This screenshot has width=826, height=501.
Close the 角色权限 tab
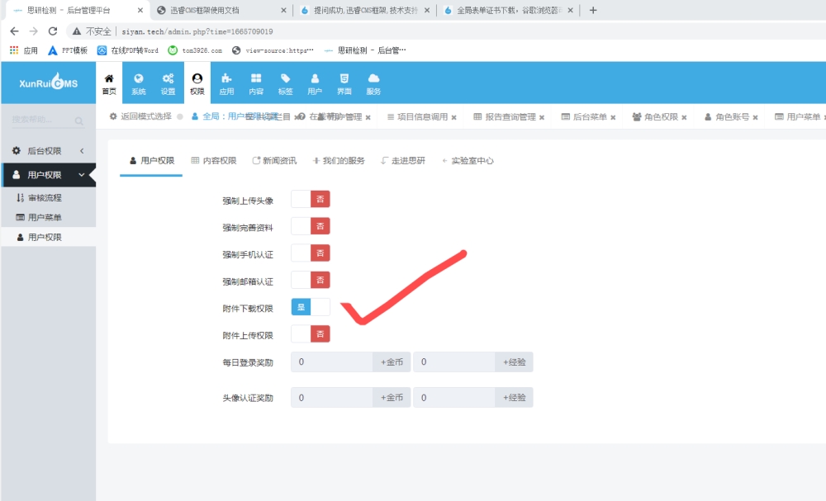point(684,117)
